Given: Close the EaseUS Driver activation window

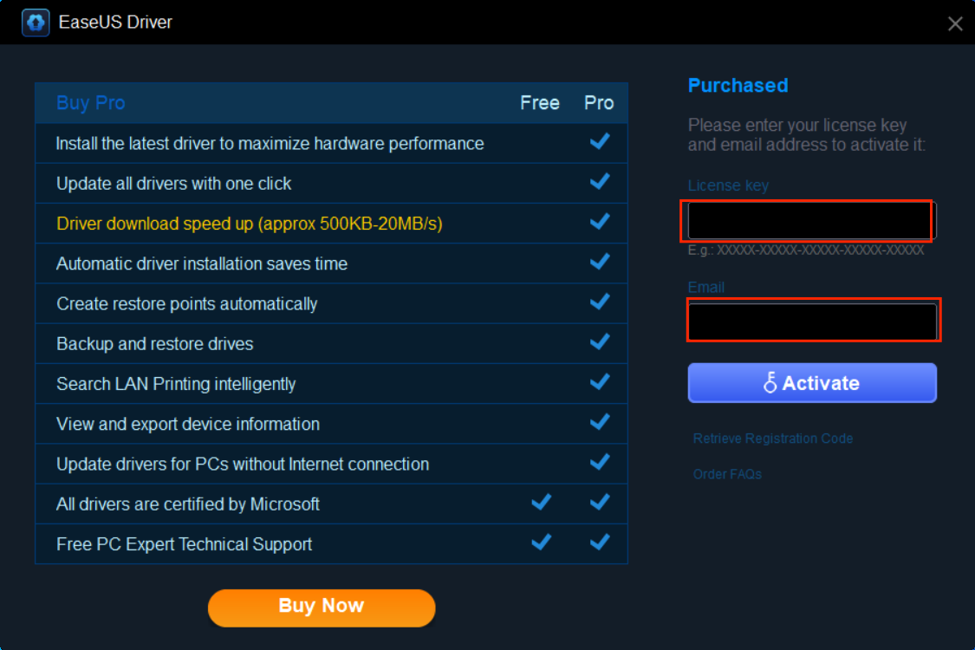Looking at the screenshot, I should click(x=955, y=24).
